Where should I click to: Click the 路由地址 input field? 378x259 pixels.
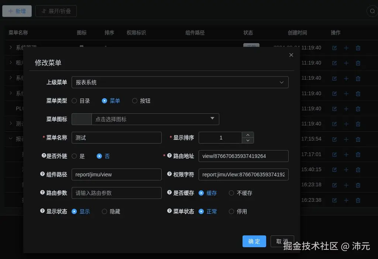[x=244, y=156]
